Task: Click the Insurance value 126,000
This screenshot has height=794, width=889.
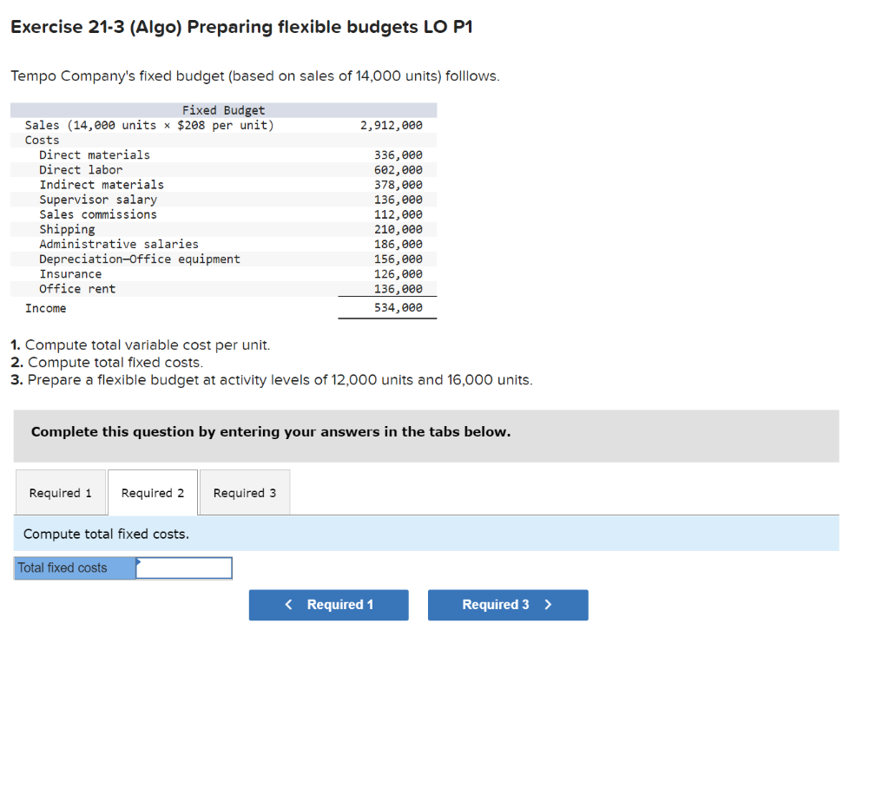Action: click(x=398, y=273)
